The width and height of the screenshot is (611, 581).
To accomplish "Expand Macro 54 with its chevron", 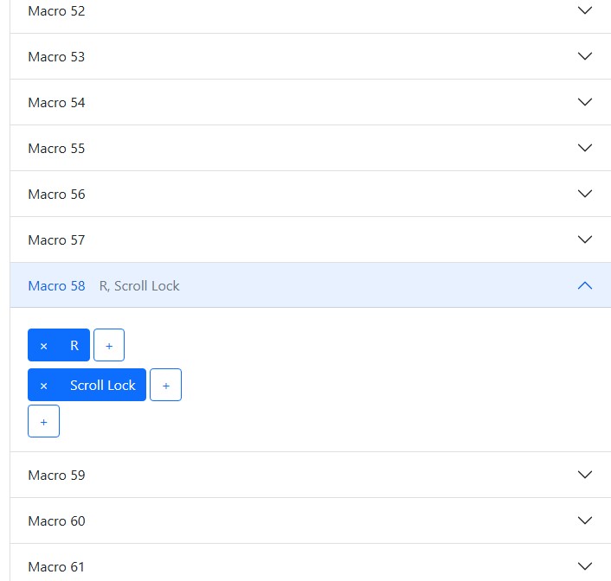I will tap(585, 102).
